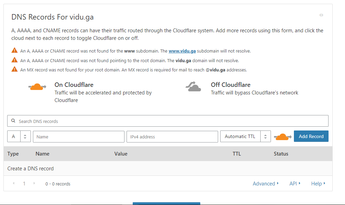345x205 pixels.
Task: Open the www.vidu.ga link
Action: pyautogui.click(x=182, y=51)
